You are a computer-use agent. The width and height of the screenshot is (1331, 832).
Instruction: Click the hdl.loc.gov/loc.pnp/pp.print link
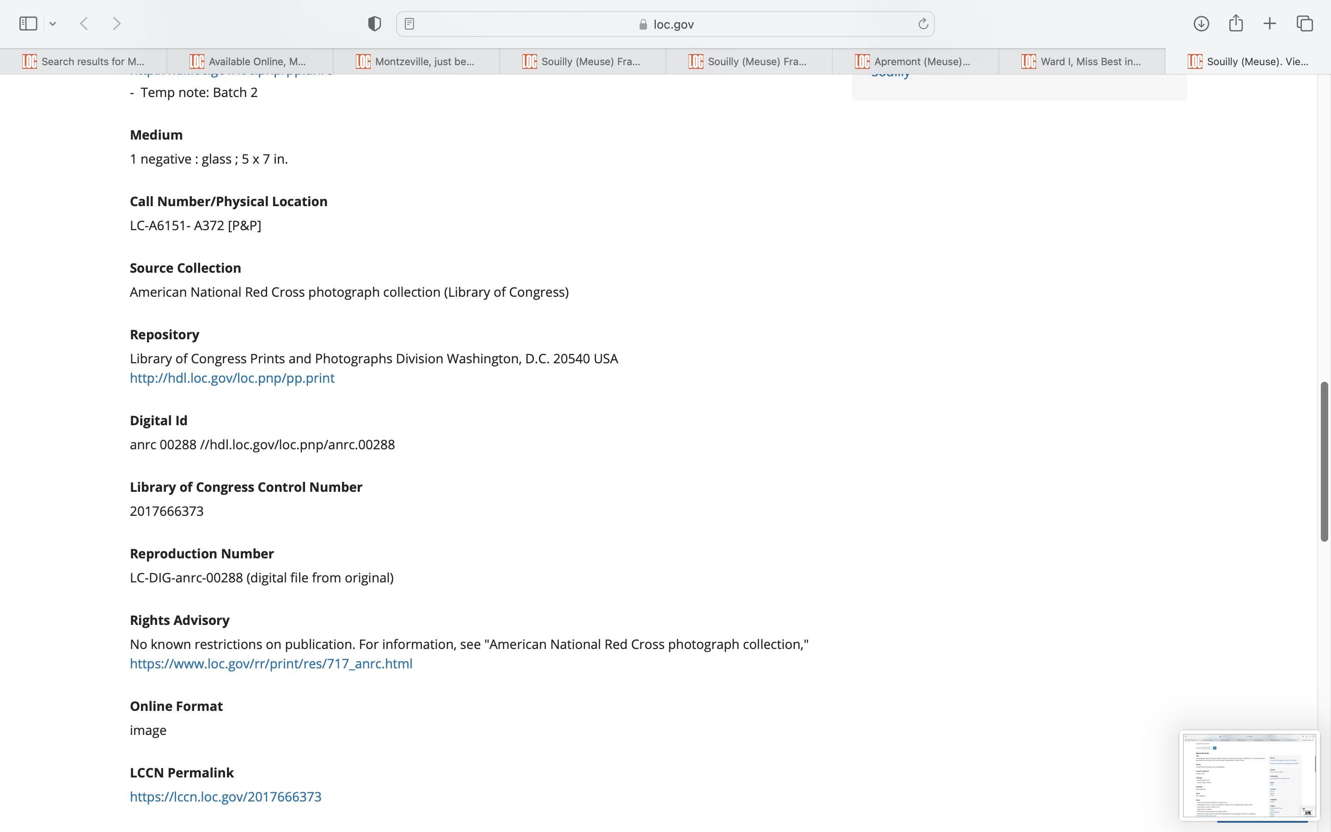232,378
